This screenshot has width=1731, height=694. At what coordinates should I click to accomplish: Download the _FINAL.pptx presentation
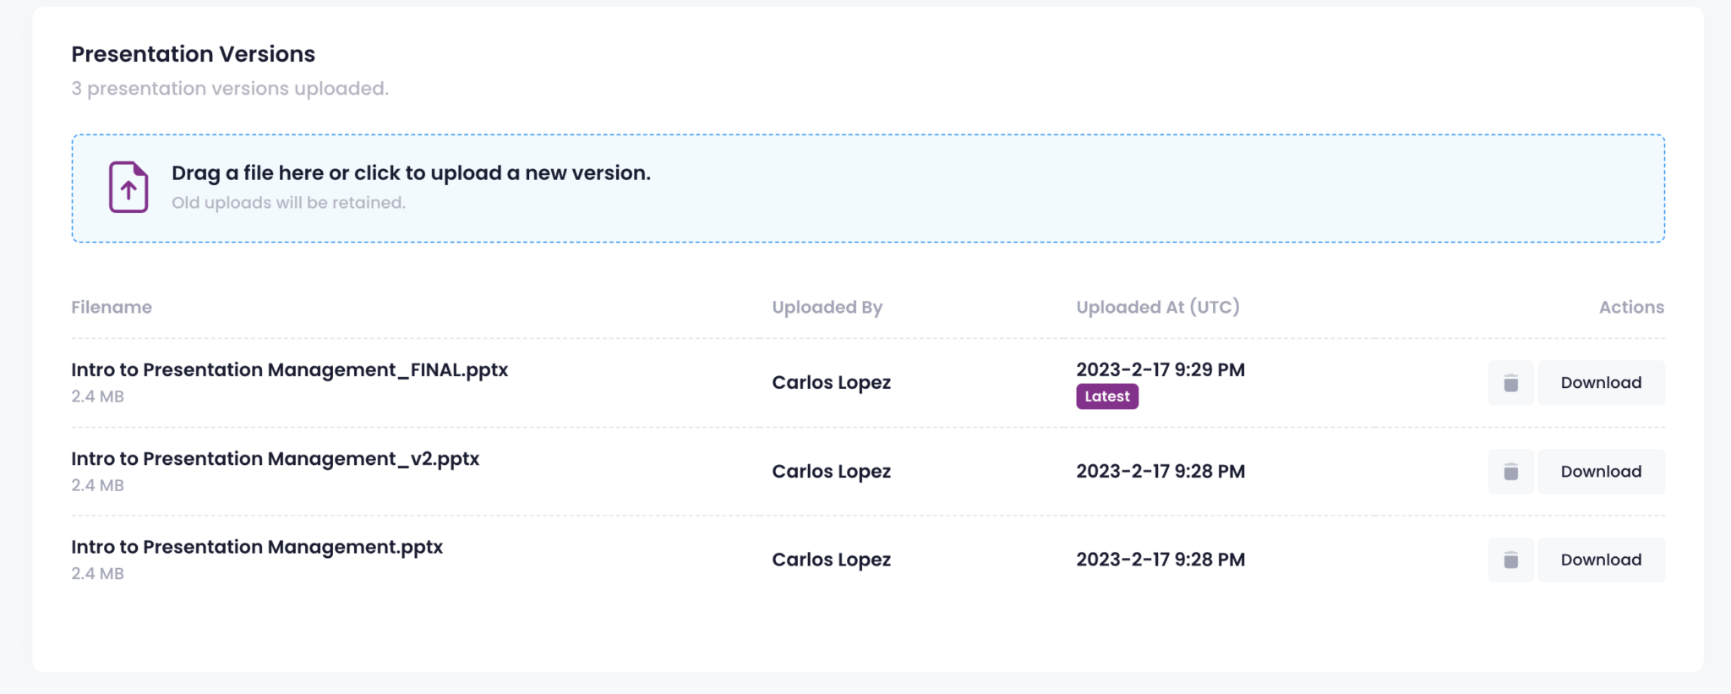click(1601, 383)
